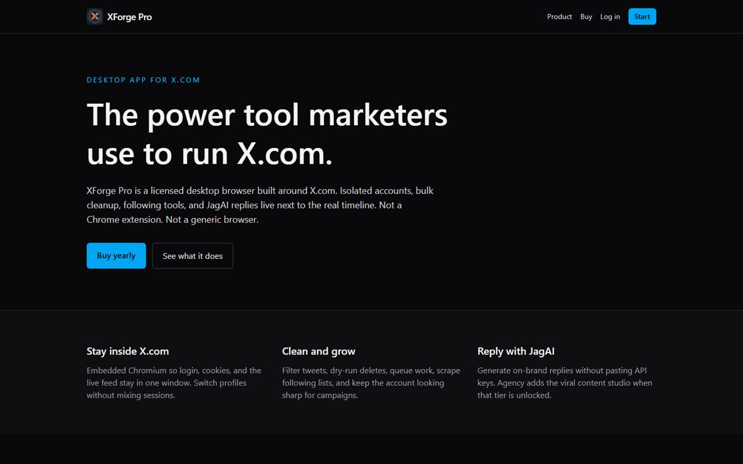Open the Product nav link

click(560, 17)
